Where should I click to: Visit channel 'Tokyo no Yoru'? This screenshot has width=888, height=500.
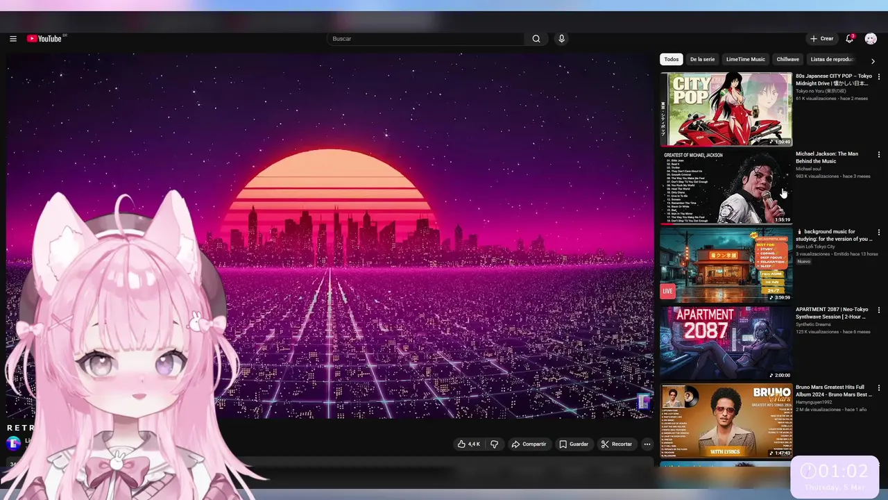point(821,91)
